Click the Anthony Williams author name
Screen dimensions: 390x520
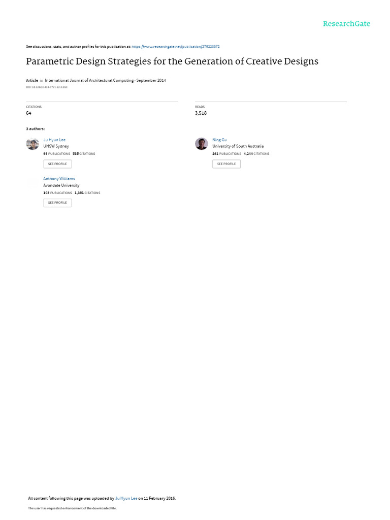(x=59, y=178)
